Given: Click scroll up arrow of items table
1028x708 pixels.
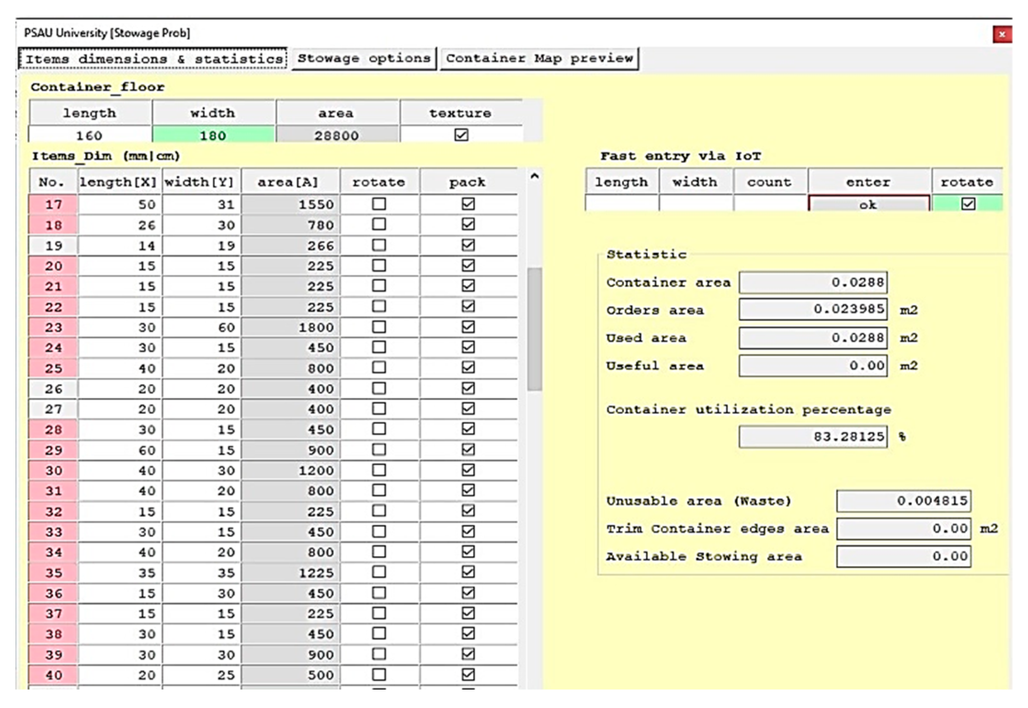Looking at the screenshot, I should pos(534,176).
